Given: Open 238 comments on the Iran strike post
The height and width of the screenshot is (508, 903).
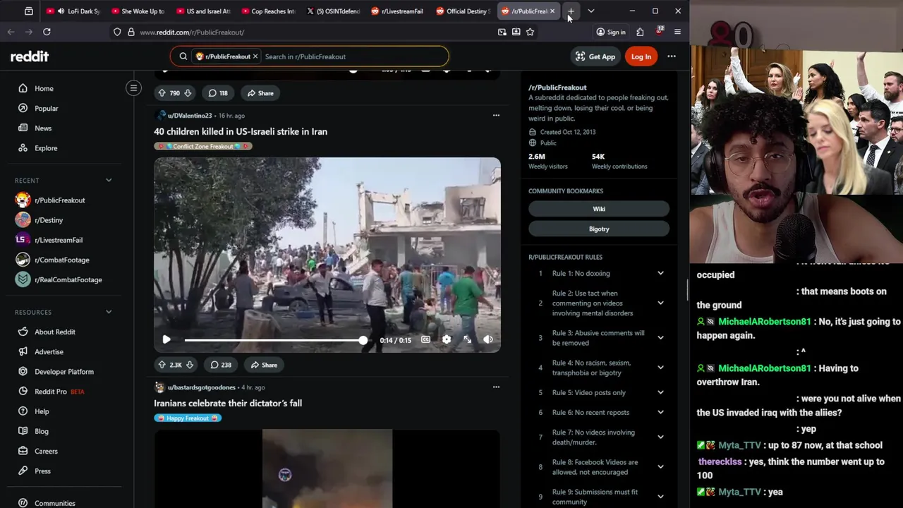Looking at the screenshot, I should tap(220, 365).
